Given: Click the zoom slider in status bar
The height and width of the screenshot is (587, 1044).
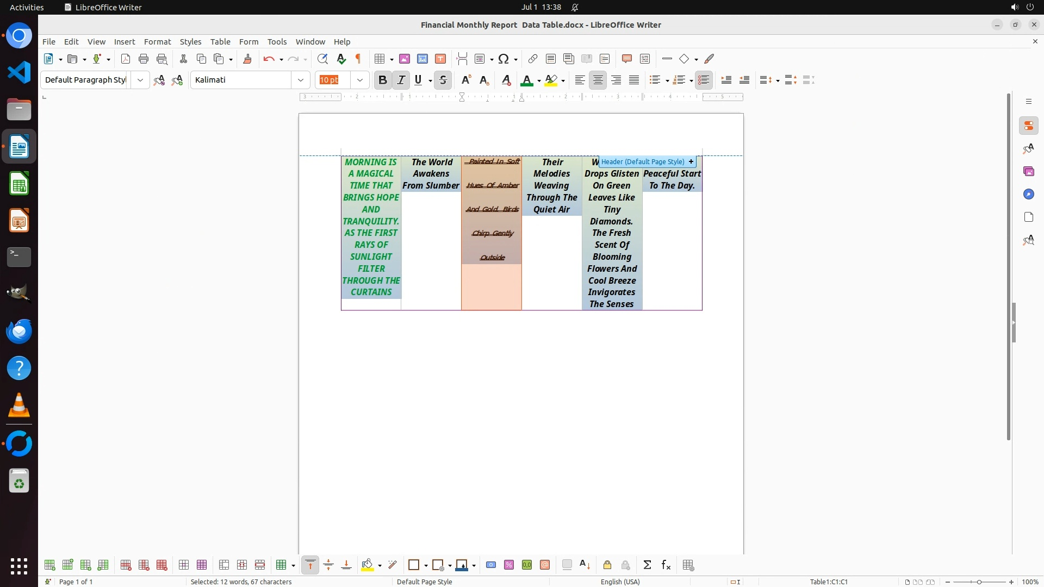Looking at the screenshot, I should pos(979,582).
